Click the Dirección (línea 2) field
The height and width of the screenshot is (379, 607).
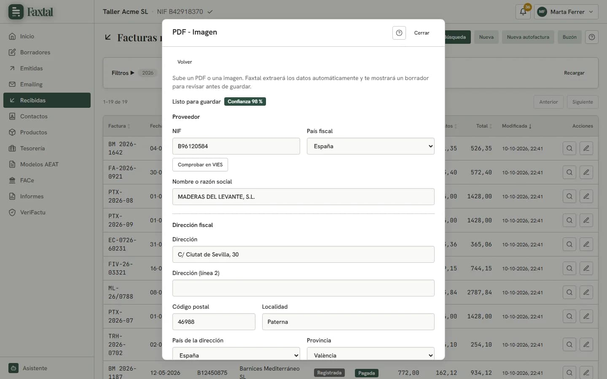pos(303,288)
